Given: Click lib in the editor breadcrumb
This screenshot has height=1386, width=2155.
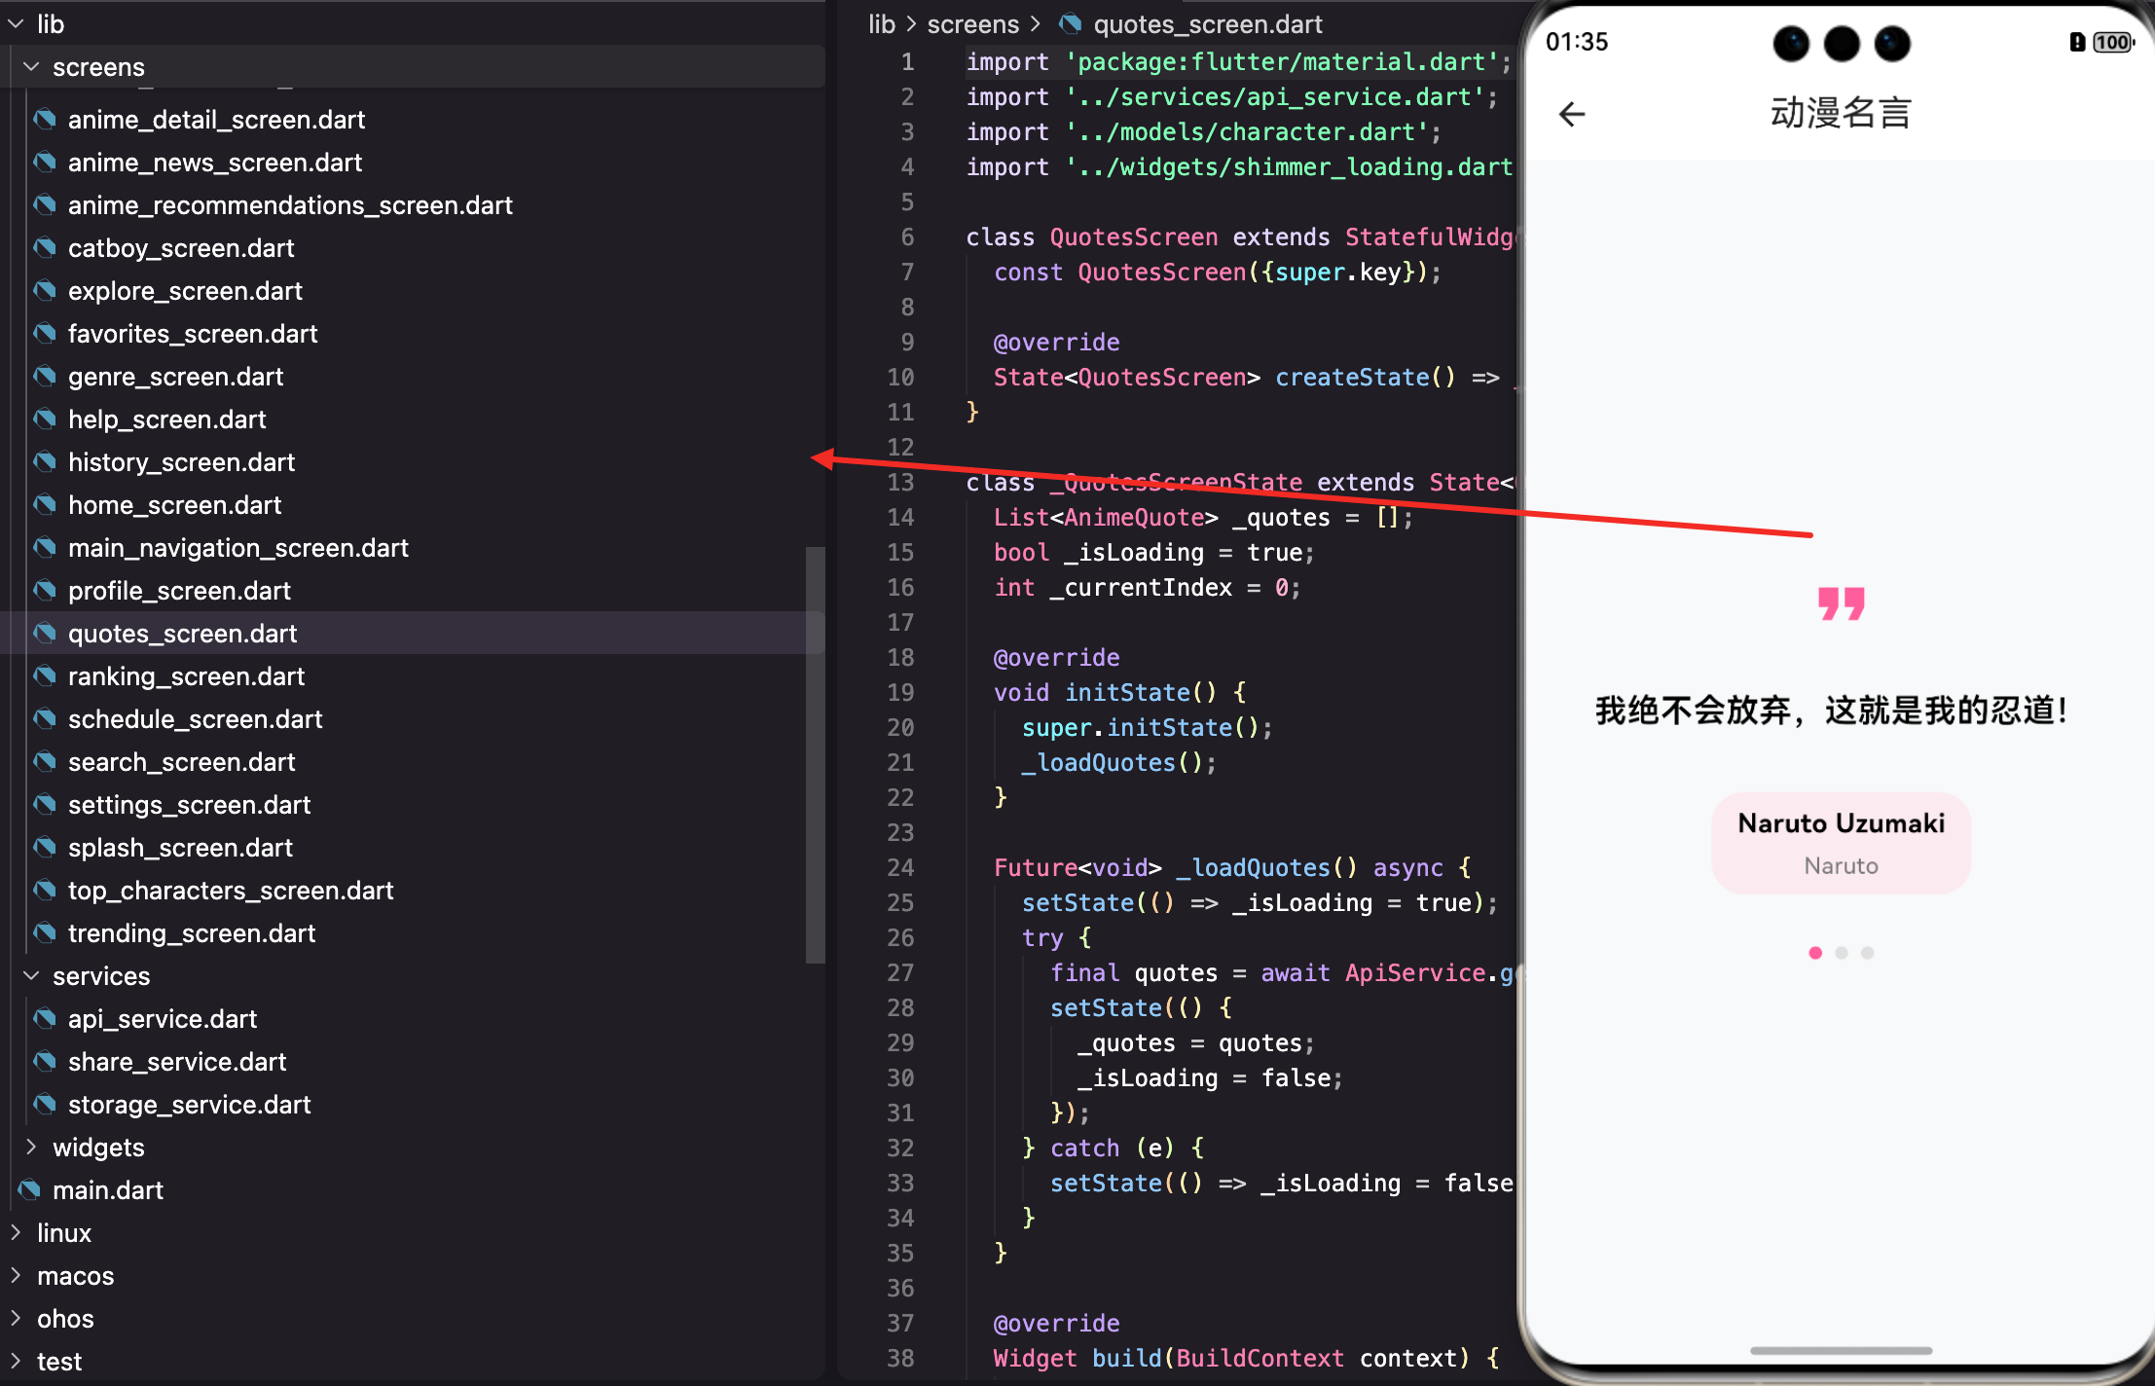Looking at the screenshot, I should (881, 23).
